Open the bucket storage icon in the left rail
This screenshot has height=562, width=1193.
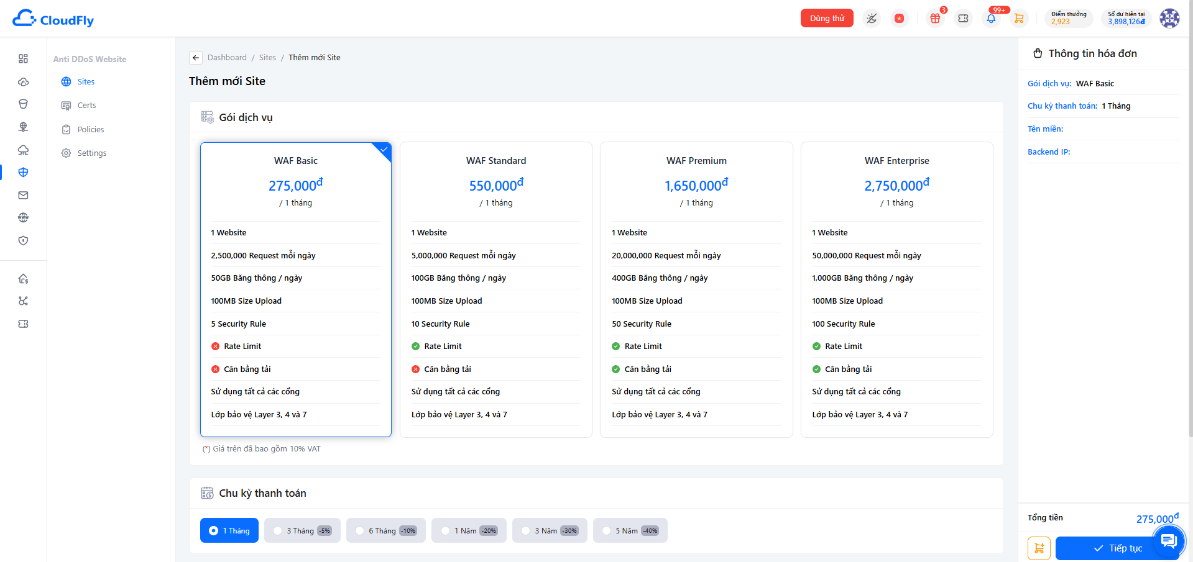(x=23, y=104)
